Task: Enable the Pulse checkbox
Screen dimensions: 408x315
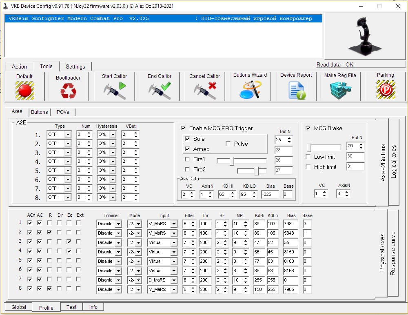Action: pyautogui.click(x=228, y=144)
